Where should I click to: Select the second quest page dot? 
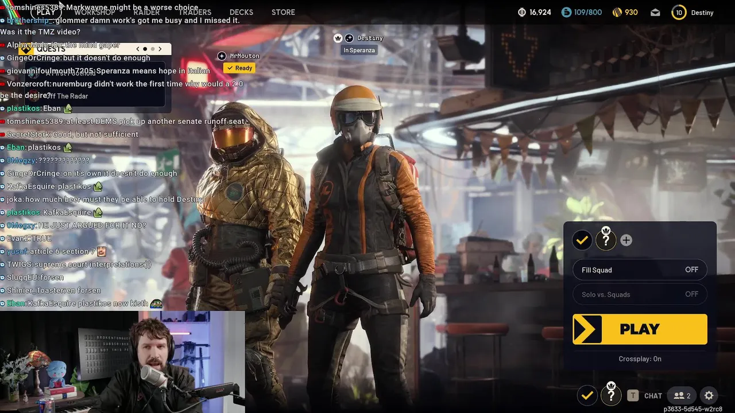[152, 49]
